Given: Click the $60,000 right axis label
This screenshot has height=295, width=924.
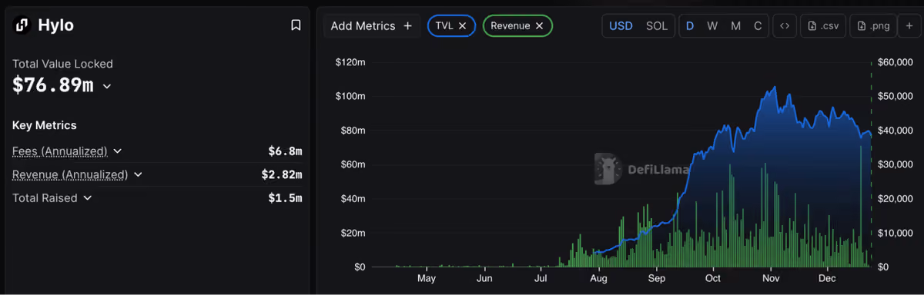Looking at the screenshot, I should 895,62.
